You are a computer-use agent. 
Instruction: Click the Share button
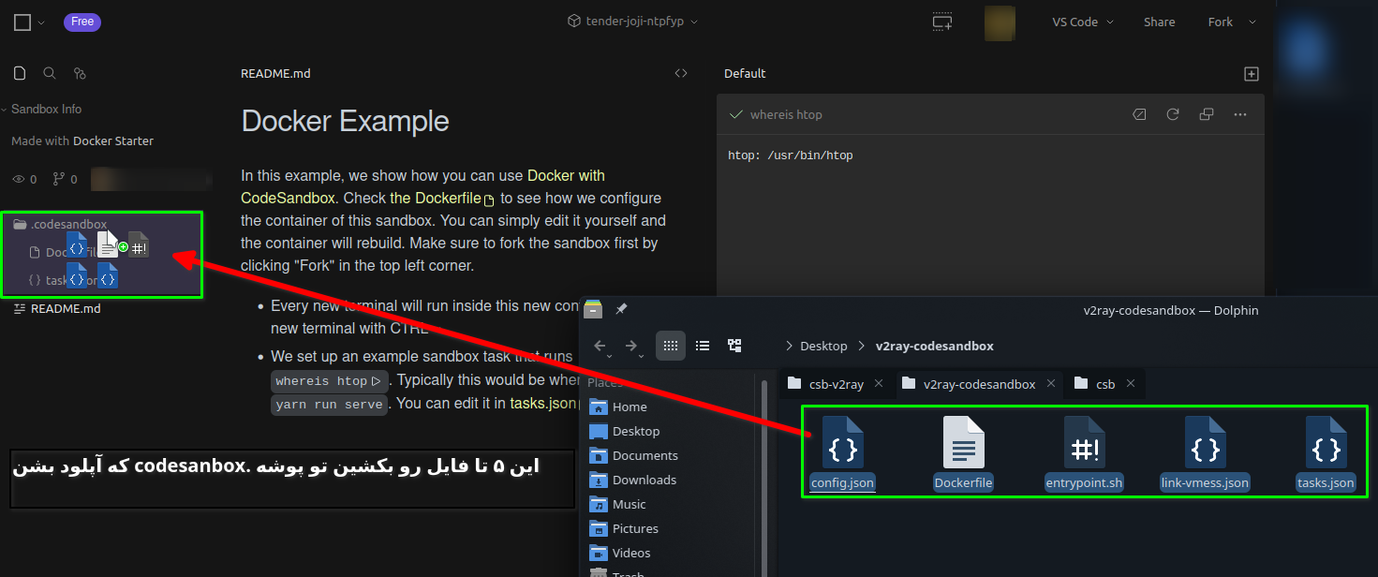pos(1159,22)
